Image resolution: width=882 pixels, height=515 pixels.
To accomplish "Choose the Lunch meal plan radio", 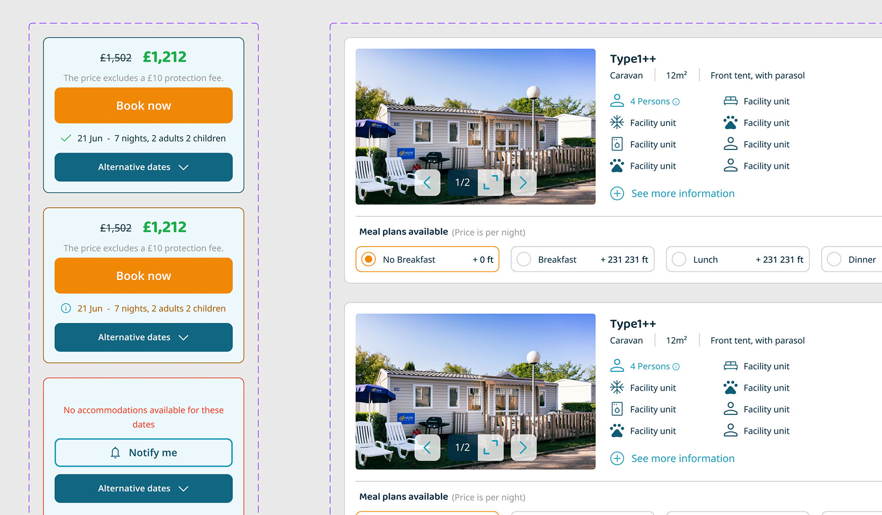I will pyautogui.click(x=679, y=259).
